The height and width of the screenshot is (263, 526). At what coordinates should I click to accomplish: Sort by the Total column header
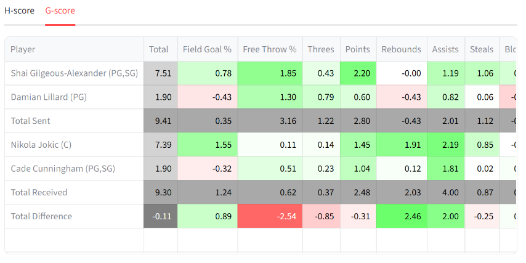pos(159,49)
